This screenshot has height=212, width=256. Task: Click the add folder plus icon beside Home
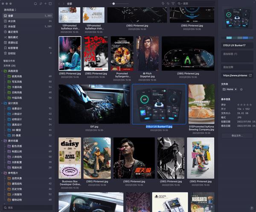click(x=241, y=89)
